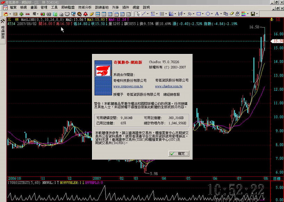Image resolution: width=284 pixels, height=202 pixels.
Task: Open the 工具 menu
Action: [54, 7]
